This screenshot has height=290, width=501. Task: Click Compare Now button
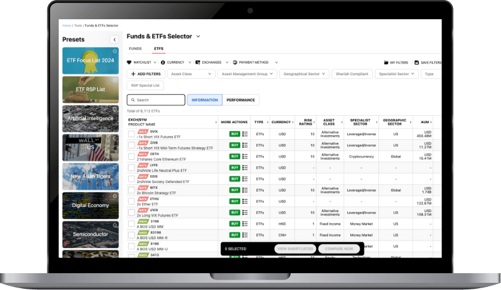(x=339, y=249)
